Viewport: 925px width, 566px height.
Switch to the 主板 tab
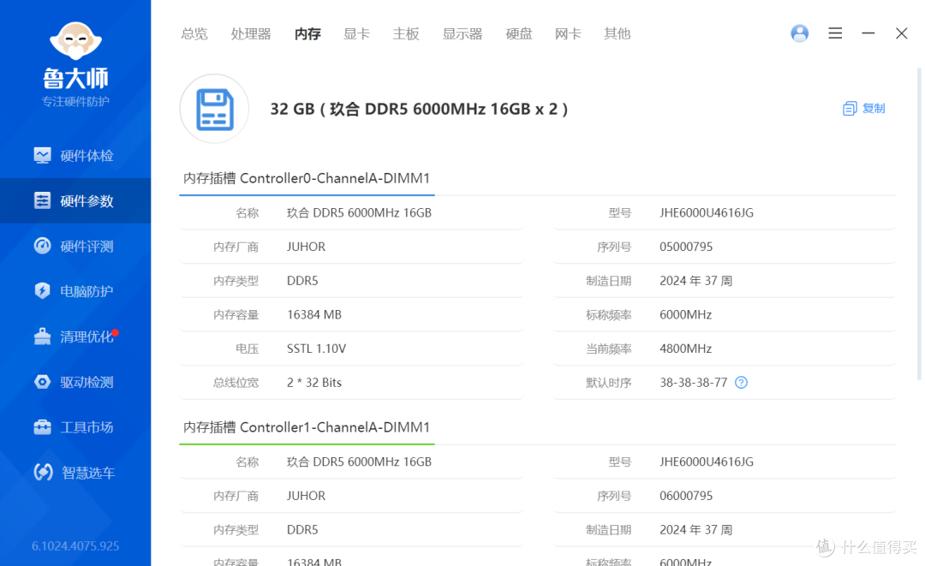click(406, 33)
